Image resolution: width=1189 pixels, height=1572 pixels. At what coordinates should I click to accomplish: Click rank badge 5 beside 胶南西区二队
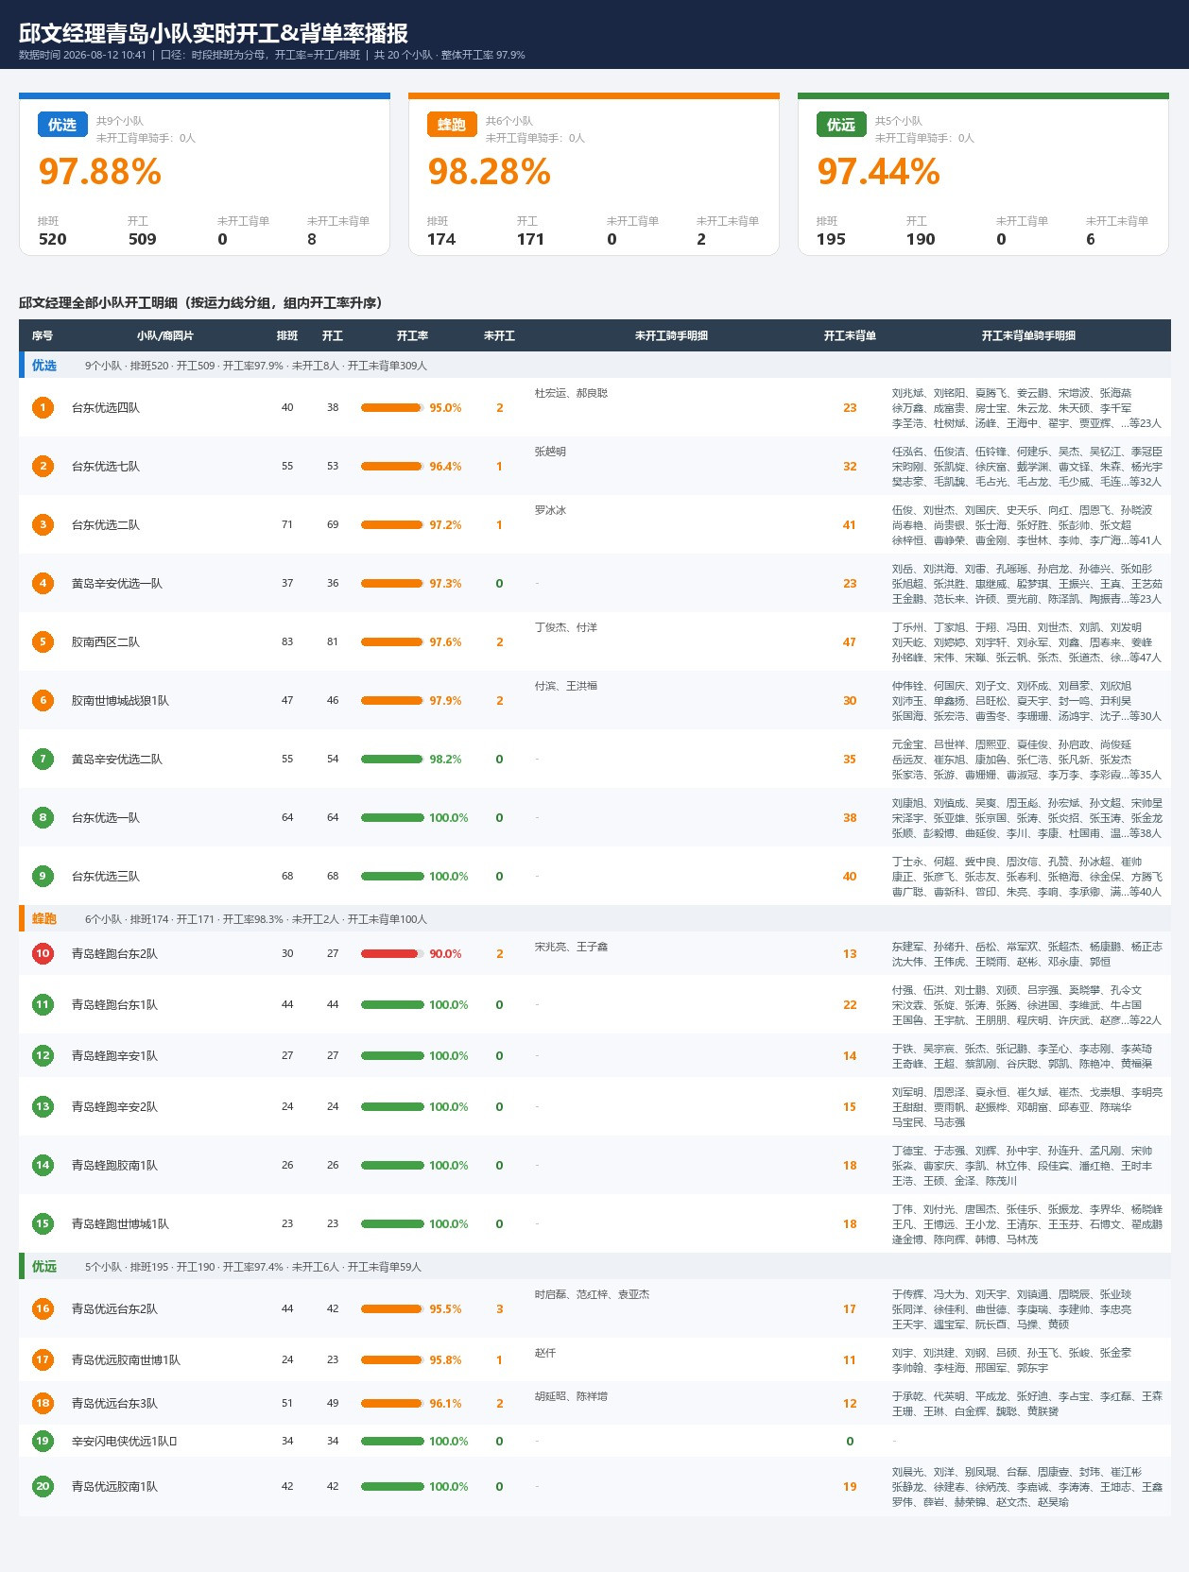(x=43, y=642)
